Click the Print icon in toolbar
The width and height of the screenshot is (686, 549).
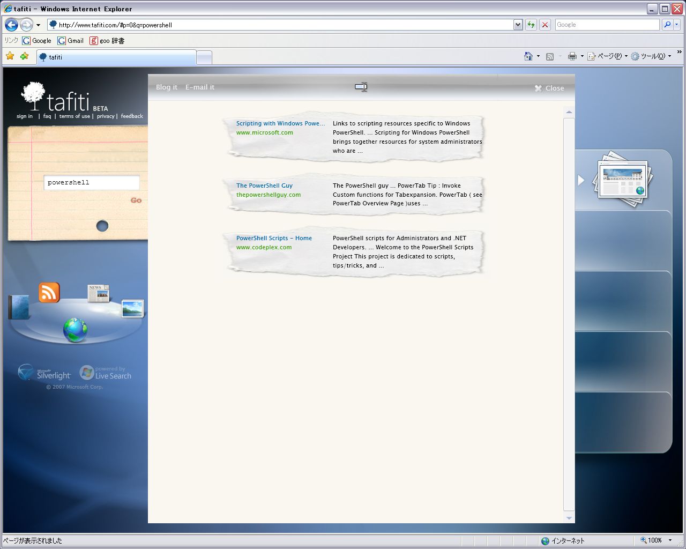pos(572,56)
